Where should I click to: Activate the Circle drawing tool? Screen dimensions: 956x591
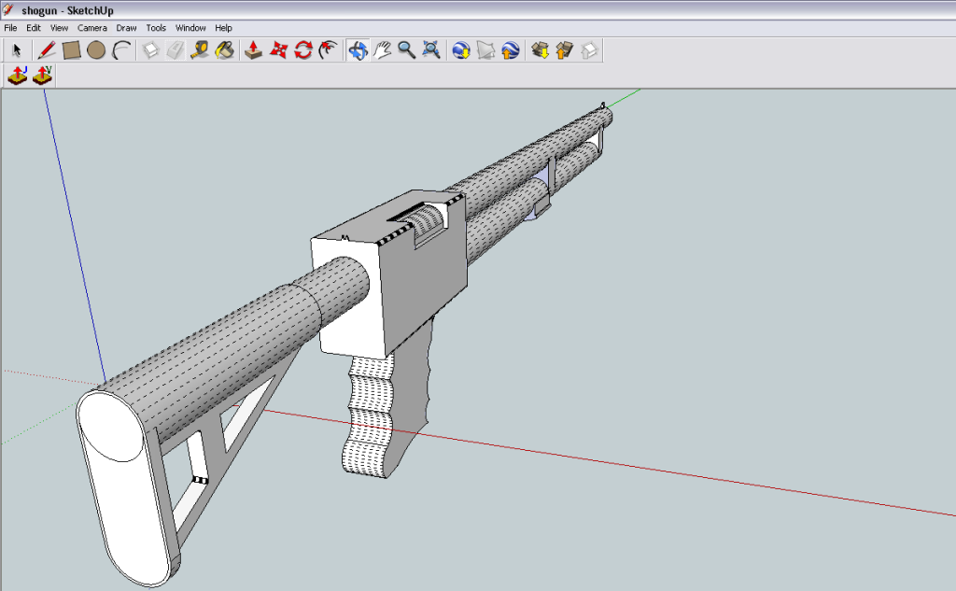(96, 50)
